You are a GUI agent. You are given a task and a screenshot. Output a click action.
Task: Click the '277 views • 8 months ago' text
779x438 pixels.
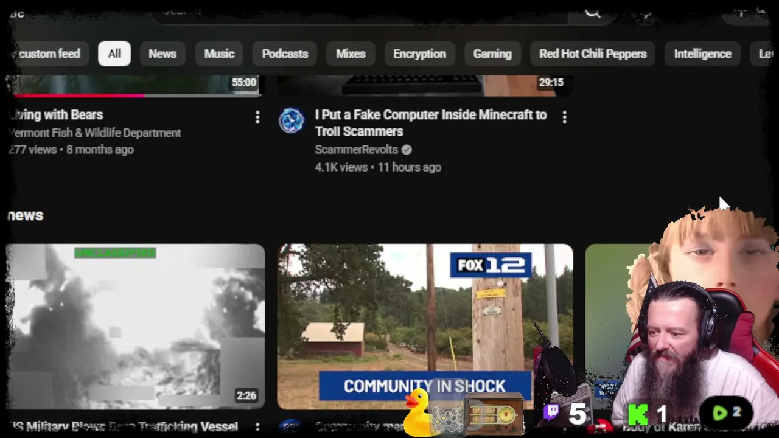tap(71, 150)
